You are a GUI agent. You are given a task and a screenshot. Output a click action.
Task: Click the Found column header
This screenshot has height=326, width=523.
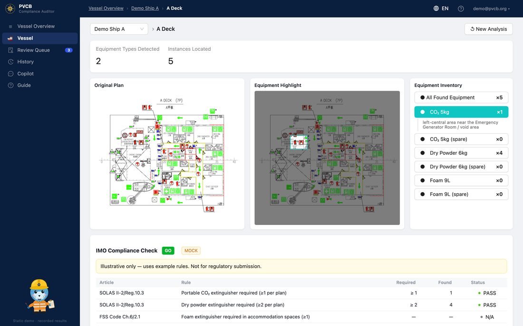tap(445, 282)
